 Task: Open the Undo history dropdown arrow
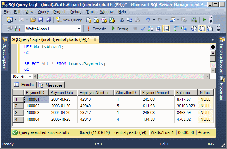pyautogui.click(x=154, y=20)
